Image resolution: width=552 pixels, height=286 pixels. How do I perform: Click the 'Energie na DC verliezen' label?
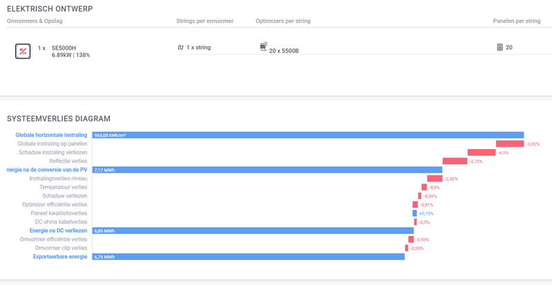[58, 231]
